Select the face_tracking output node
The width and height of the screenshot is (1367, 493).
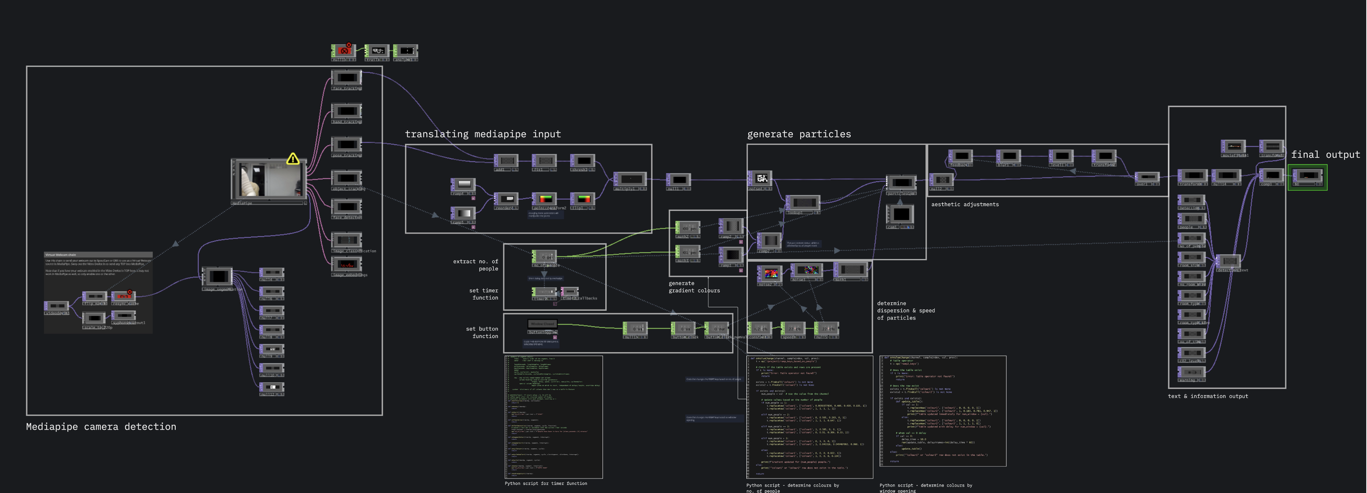click(x=347, y=78)
